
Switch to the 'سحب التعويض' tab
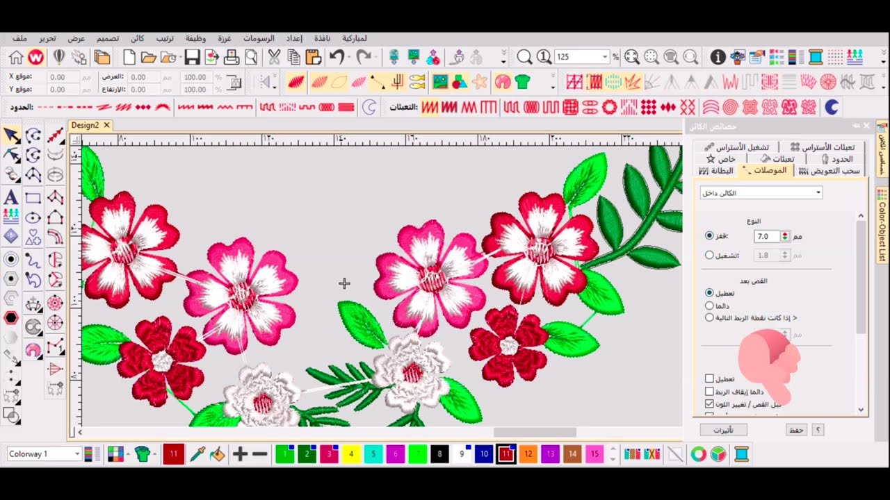[x=830, y=171]
